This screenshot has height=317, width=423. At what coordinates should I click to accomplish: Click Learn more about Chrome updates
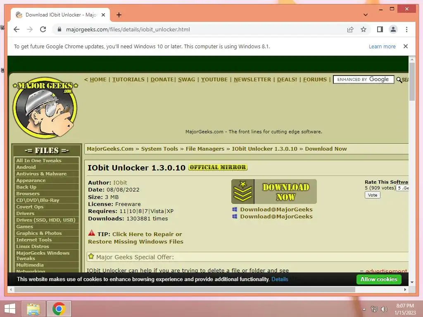point(382,46)
